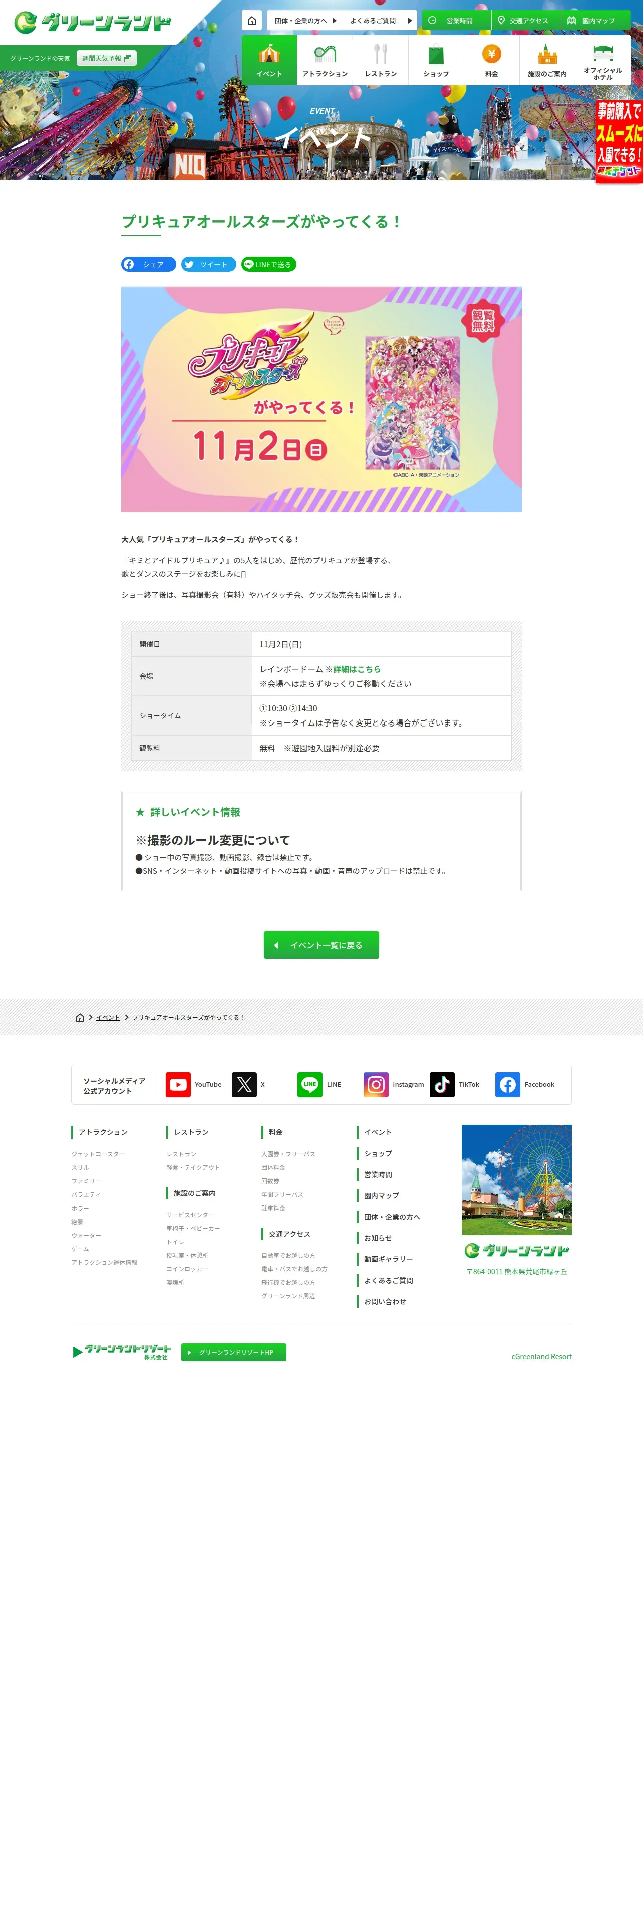The height and width of the screenshot is (1930, 643).
Task: Click the Greenland logo in the header
Action: 93,23
